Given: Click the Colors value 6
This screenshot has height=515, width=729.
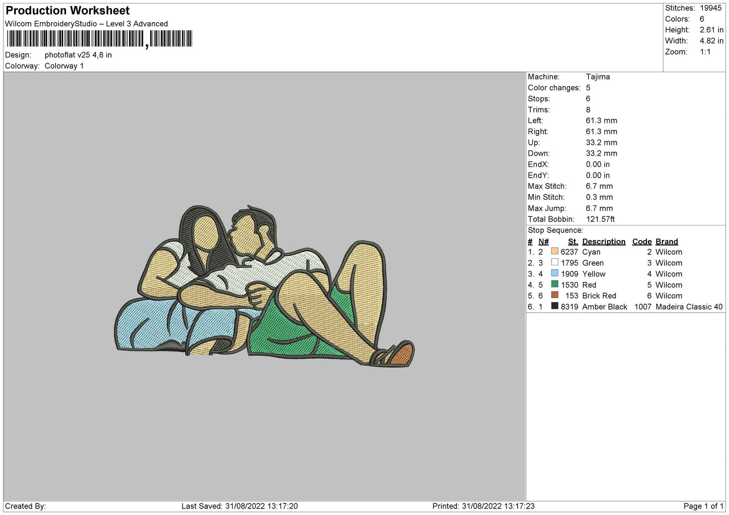Looking at the screenshot, I should (702, 19).
